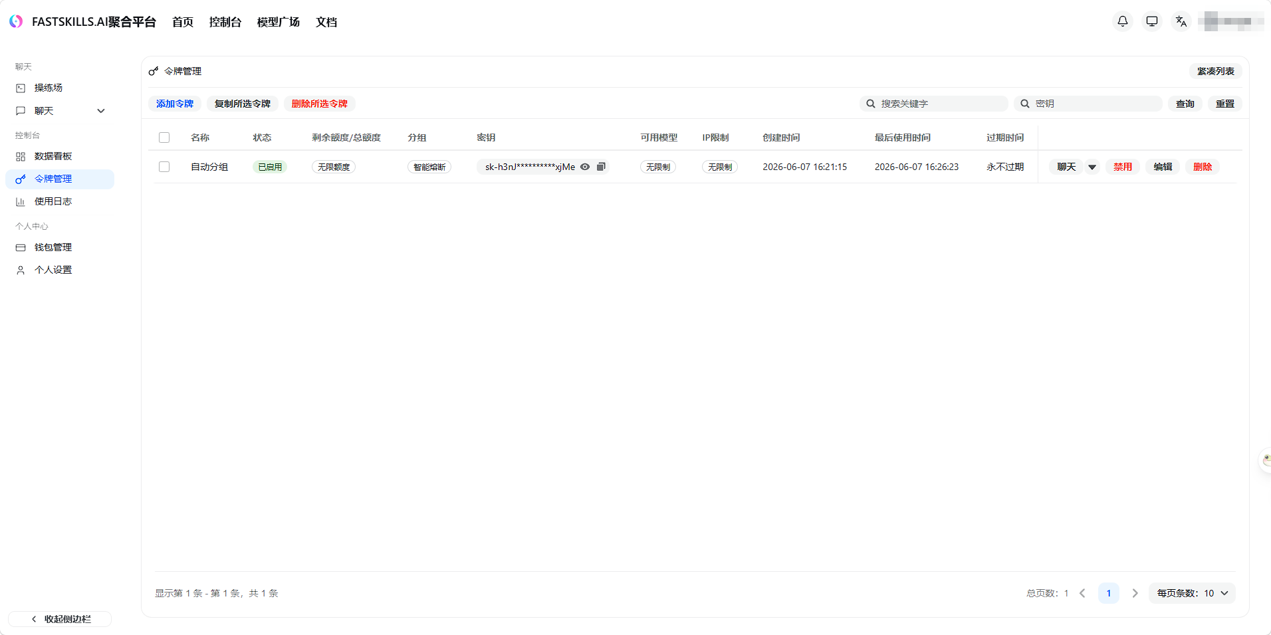Screen dimensions: 1271x635
Task: Click 复制所选令牌 to copy selected tokens
Action: [x=243, y=104]
